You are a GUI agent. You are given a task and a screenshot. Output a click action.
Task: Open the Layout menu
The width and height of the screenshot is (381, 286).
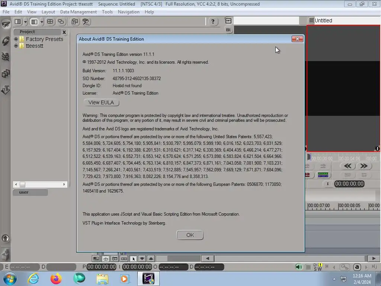pos(48,12)
